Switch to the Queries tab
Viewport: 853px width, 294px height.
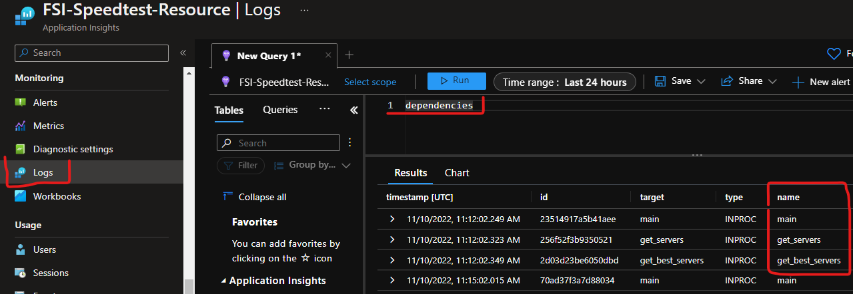(280, 109)
